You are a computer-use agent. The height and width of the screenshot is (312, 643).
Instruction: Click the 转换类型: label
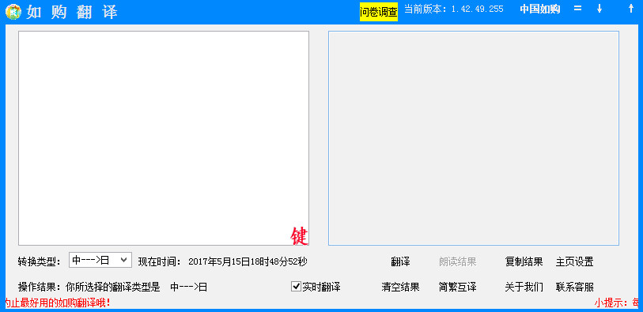(40, 261)
